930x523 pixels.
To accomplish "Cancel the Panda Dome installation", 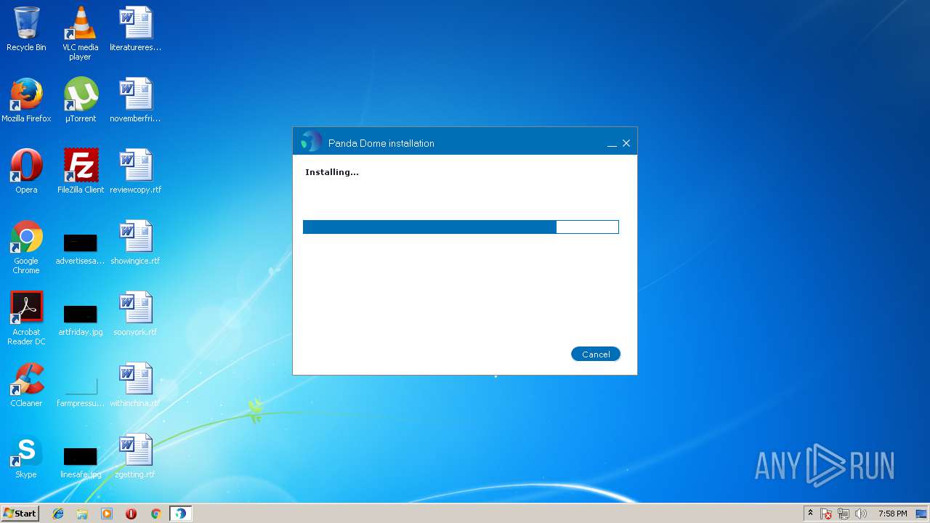I will 596,354.
